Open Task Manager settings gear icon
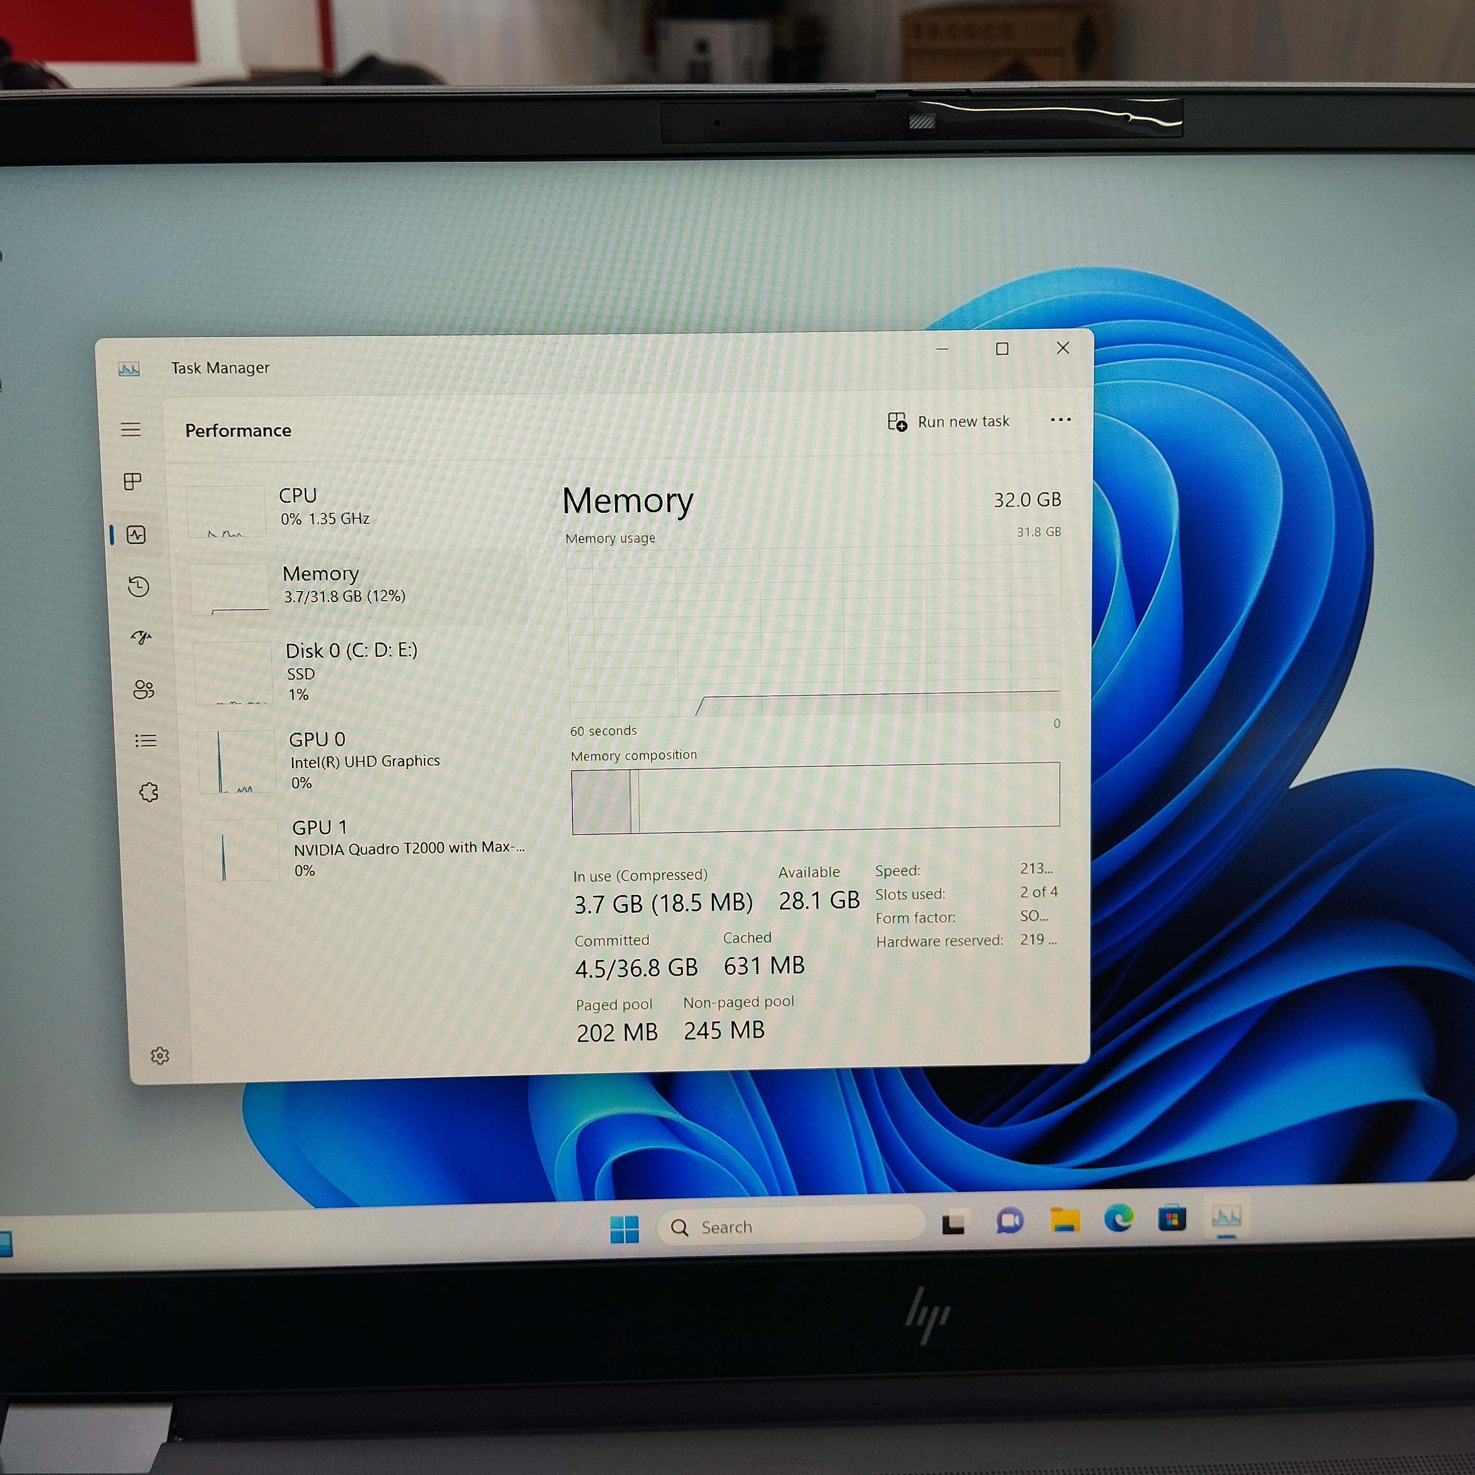Image resolution: width=1475 pixels, height=1475 pixels. pos(159,1056)
